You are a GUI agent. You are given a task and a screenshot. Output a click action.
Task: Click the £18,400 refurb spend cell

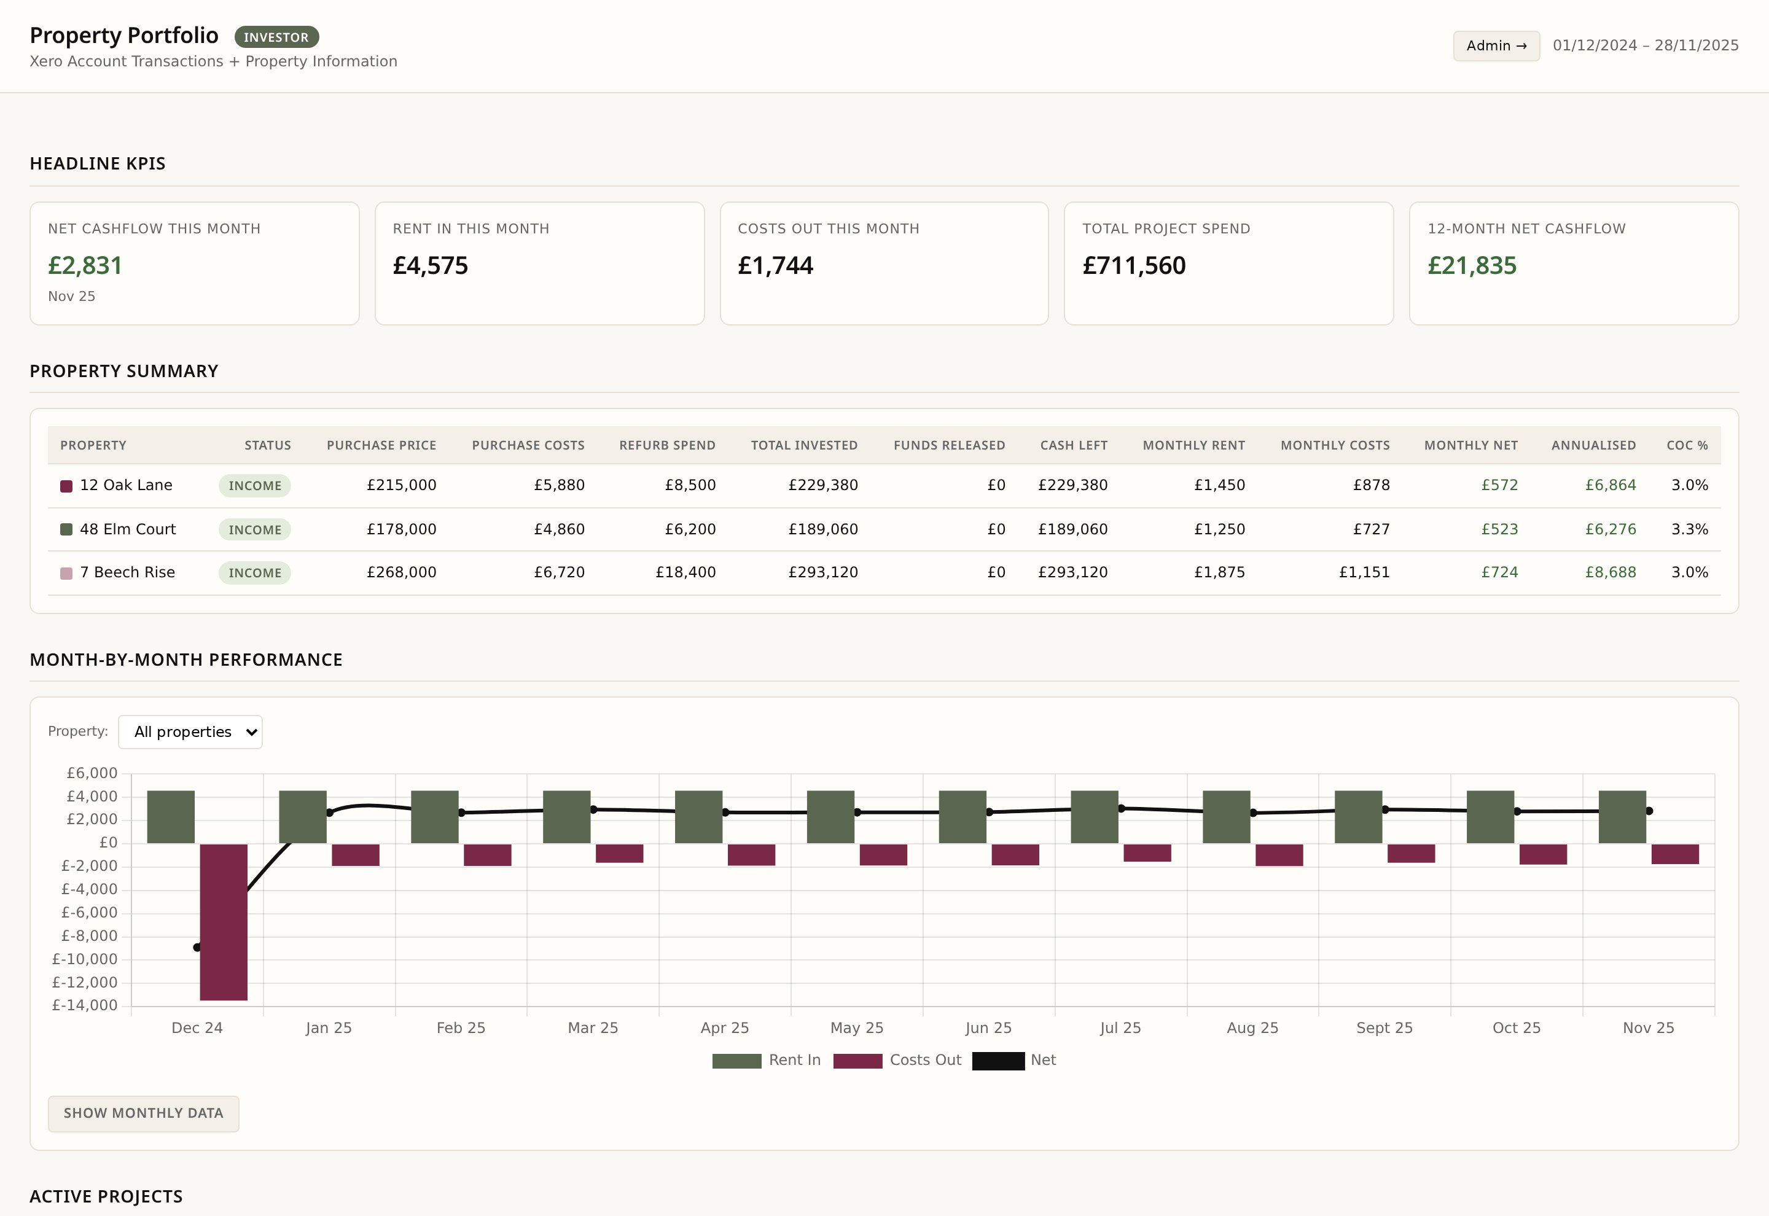click(685, 572)
